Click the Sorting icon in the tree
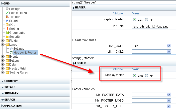Viewport: 176px width, 109px height. tap(7, 29)
